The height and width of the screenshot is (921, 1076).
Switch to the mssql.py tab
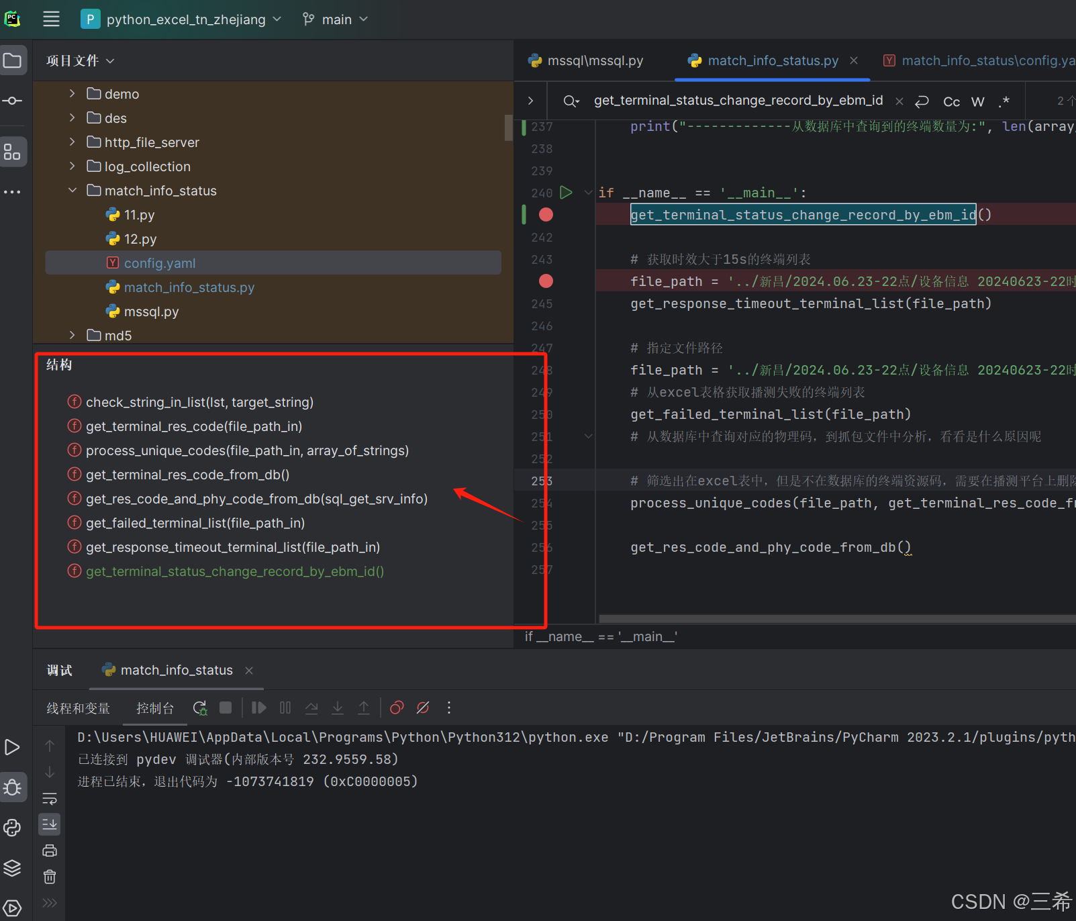coord(594,60)
